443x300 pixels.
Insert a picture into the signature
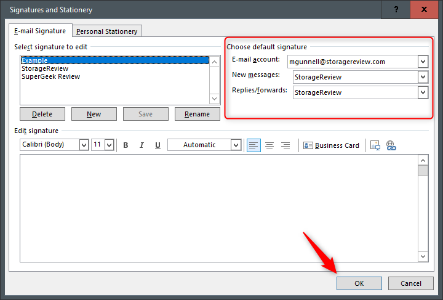375,145
